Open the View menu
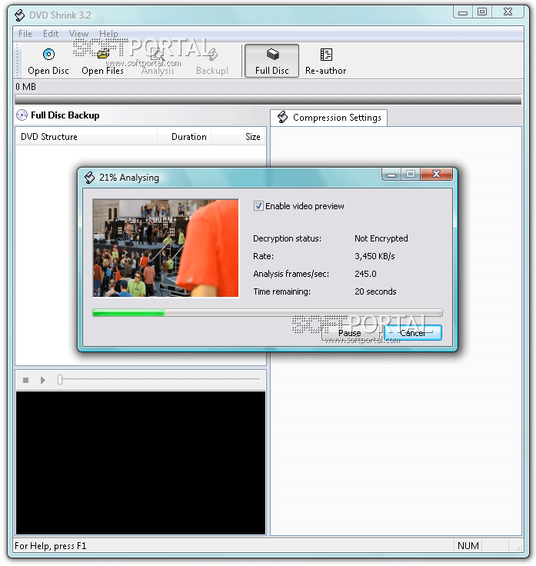Image resolution: width=536 pixels, height=566 pixels. (x=78, y=34)
